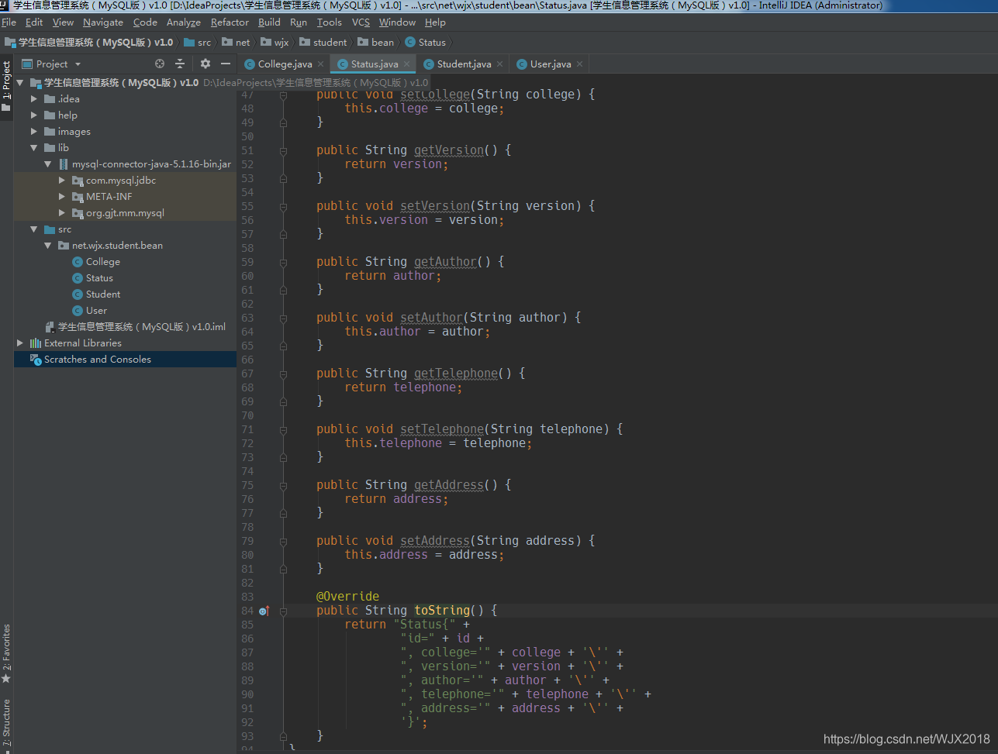This screenshot has height=754, width=998.
Task: Close the College.java tab
Action: click(321, 64)
